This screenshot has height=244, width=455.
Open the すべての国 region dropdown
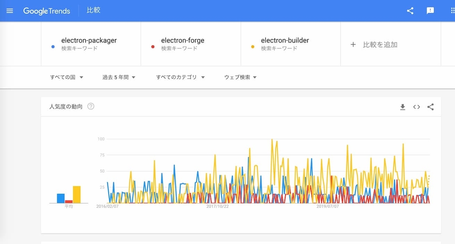point(67,77)
